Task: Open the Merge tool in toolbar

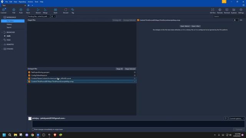Action: [45, 11]
